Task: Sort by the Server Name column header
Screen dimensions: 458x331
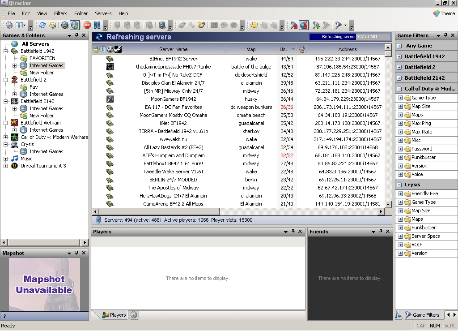Action: 173,49
